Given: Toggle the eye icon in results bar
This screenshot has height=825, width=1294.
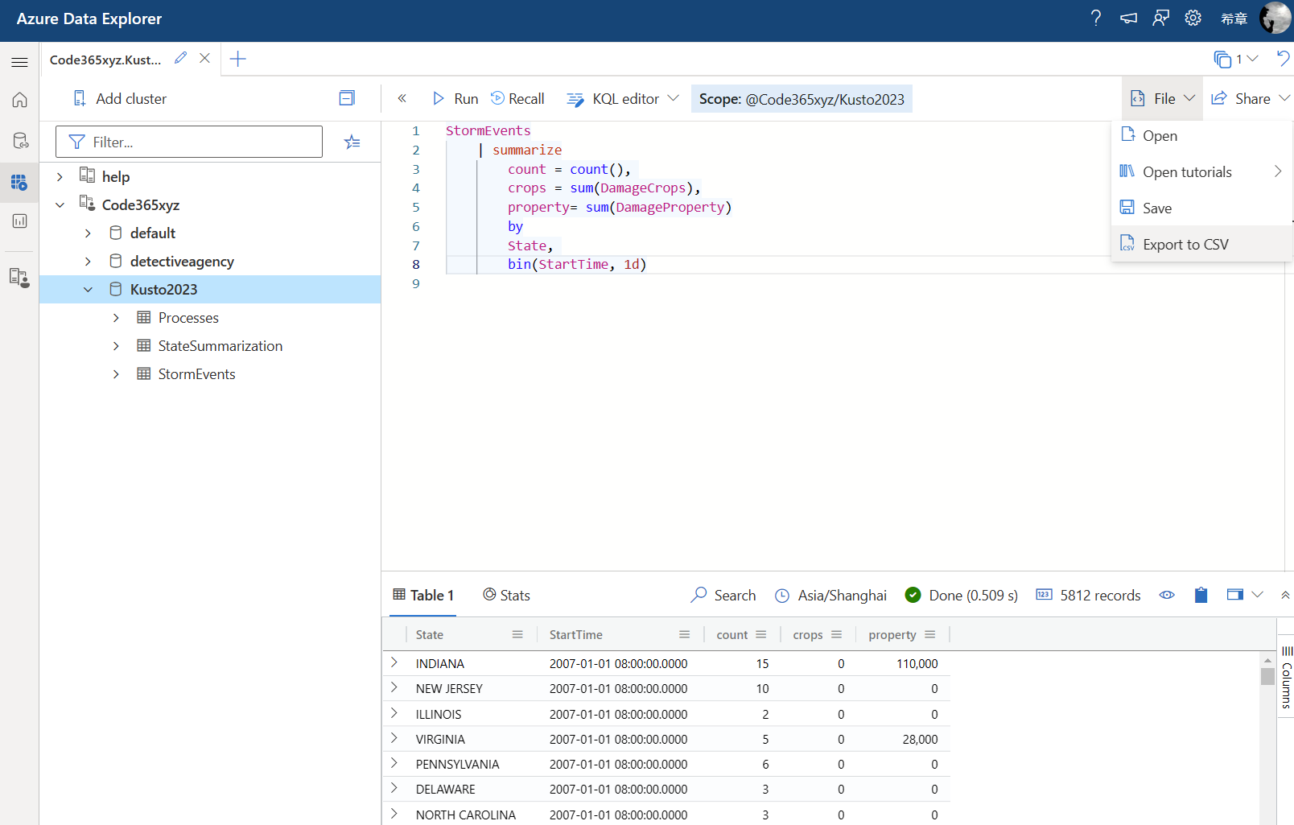Looking at the screenshot, I should click(x=1166, y=596).
